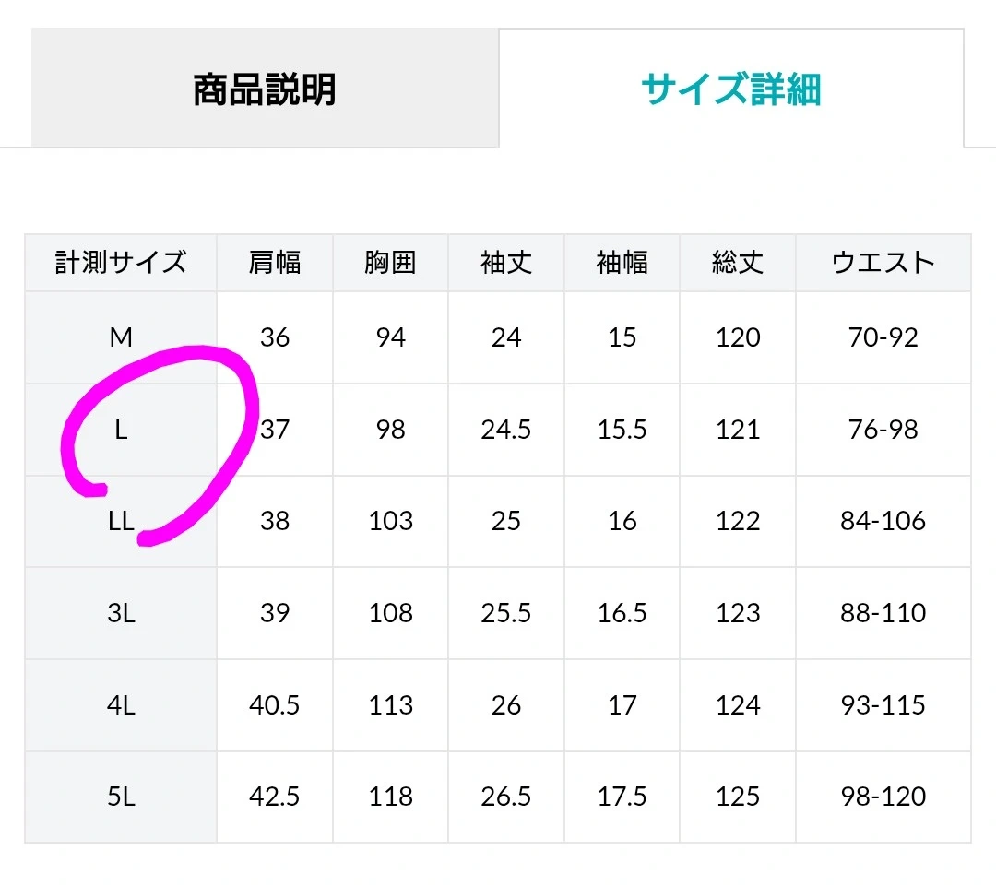Select the 5L size row label
996x886 pixels.
(121, 797)
